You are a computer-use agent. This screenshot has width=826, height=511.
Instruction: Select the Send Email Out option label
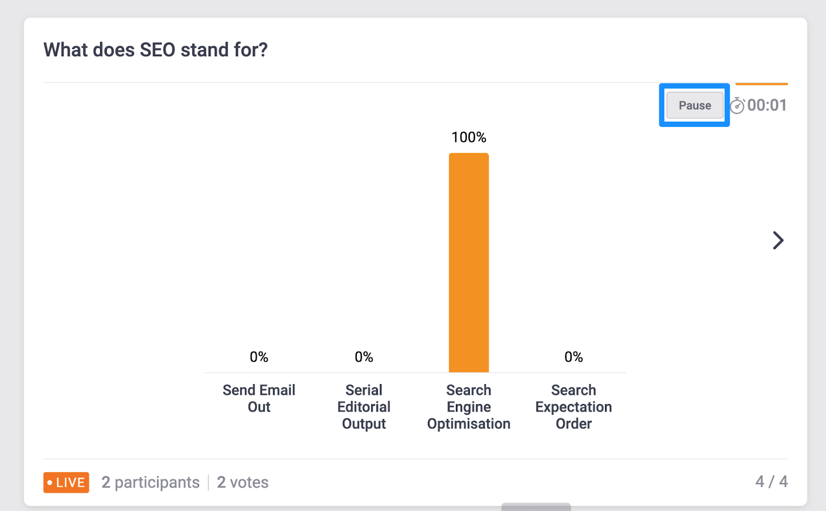pos(259,399)
